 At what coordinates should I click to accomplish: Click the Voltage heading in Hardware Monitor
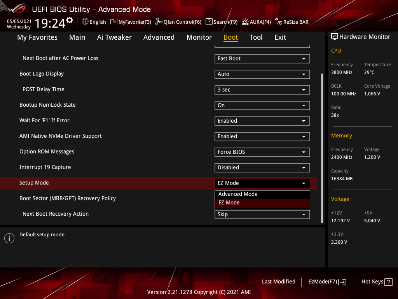coord(340,199)
